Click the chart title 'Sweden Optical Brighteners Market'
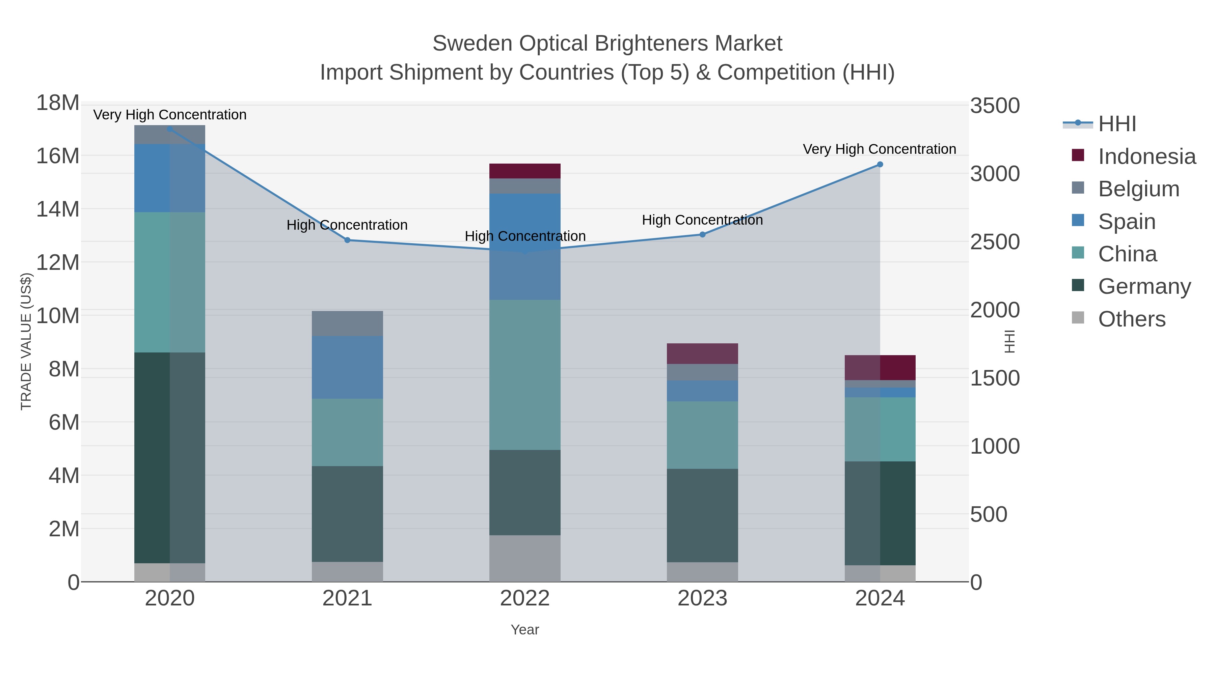Viewport: 1215px width, 683px height. [607, 44]
